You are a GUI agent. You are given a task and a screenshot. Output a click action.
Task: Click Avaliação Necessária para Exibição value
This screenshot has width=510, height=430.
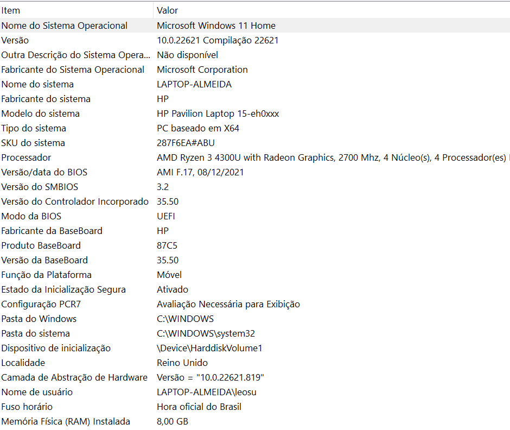click(x=228, y=303)
